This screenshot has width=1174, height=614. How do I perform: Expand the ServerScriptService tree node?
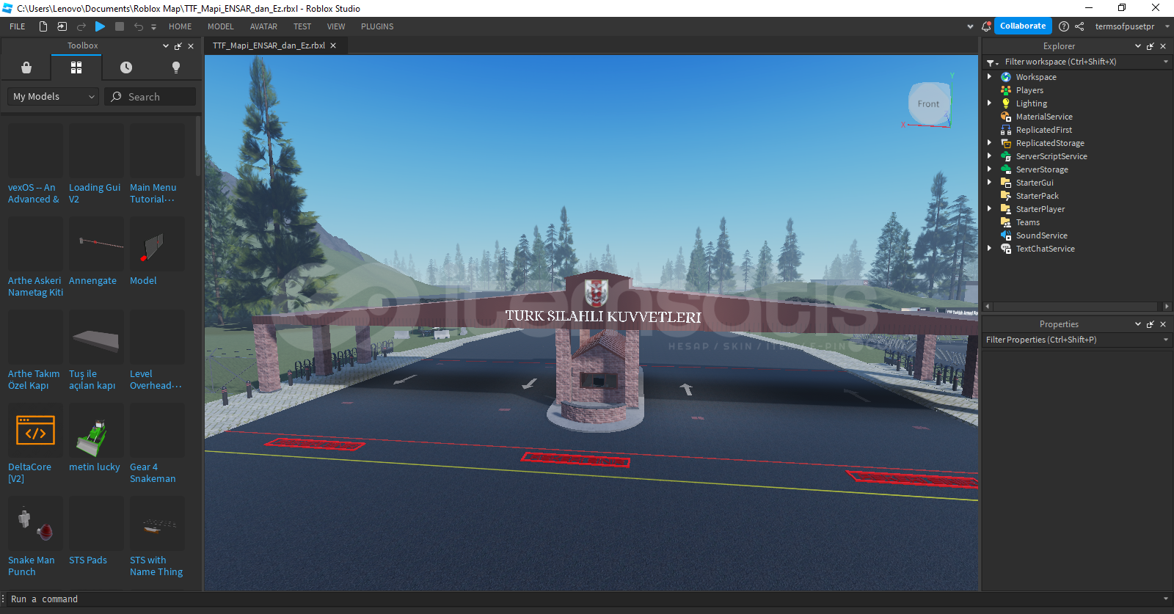pyautogui.click(x=989, y=156)
